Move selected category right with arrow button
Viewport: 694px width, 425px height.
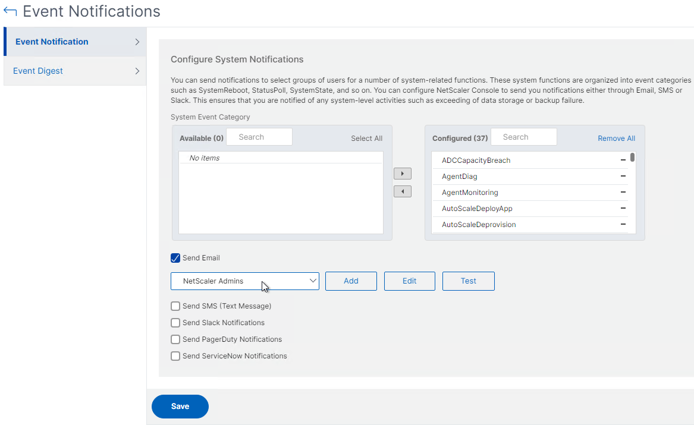pos(403,174)
